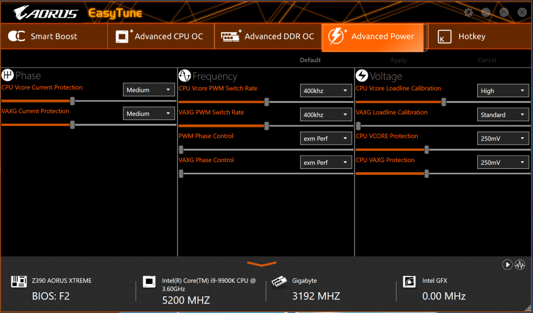Open the Hotkey tab
Screen dimensions: 533x313
pyautogui.click(x=480, y=36)
